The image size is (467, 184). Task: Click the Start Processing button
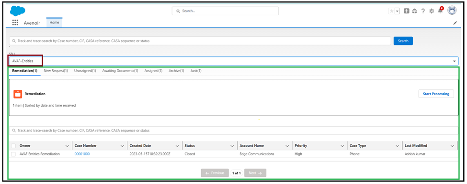(436, 94)
